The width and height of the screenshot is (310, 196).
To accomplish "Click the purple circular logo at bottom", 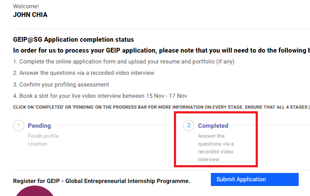I will [35, 191].
